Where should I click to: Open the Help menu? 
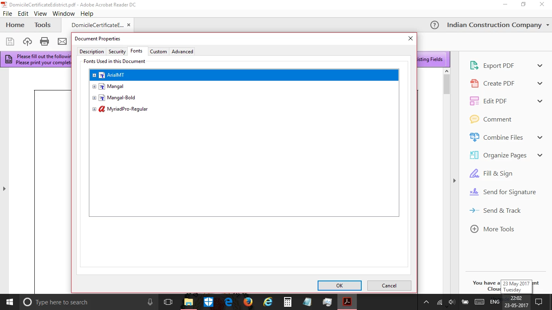tap(87, 13)
